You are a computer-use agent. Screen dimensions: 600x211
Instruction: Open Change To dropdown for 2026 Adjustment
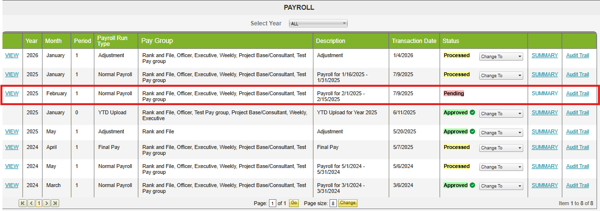pyautogui.click(x=501, y=57)
